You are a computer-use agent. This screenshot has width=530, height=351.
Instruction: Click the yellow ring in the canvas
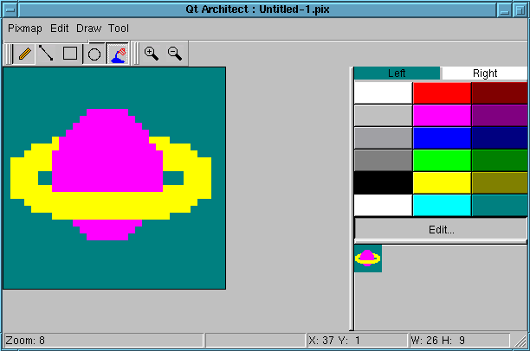click(x=111, y=206)
